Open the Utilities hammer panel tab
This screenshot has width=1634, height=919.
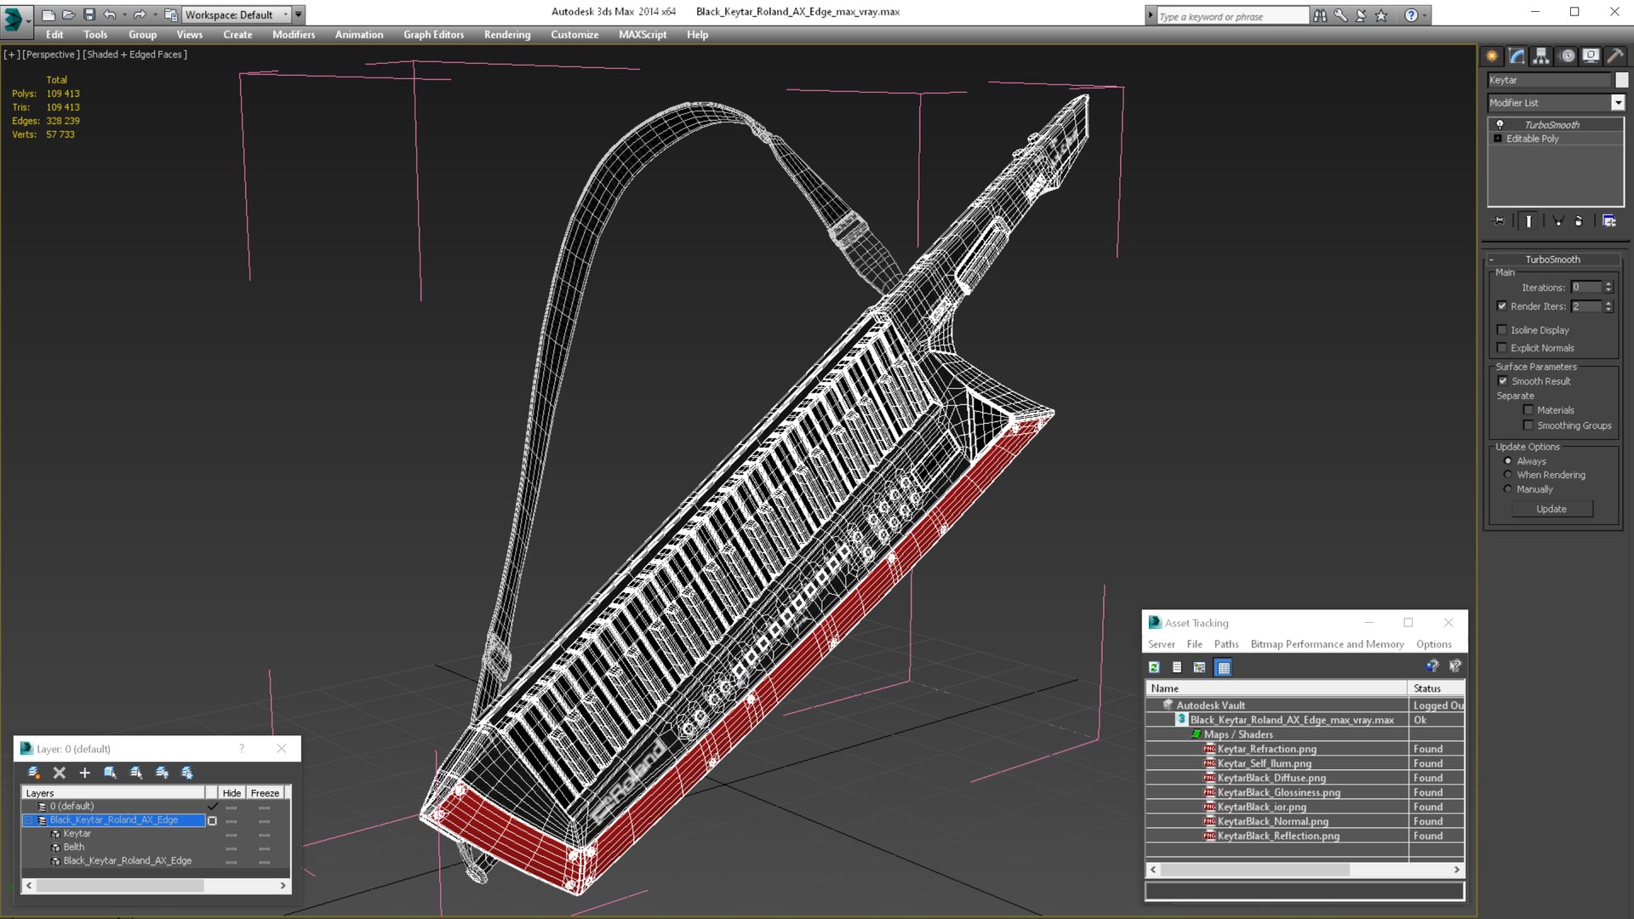tap(1614, 56)
